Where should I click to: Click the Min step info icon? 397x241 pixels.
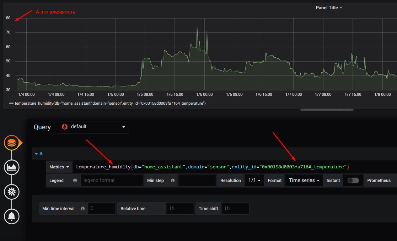point(173,180)
